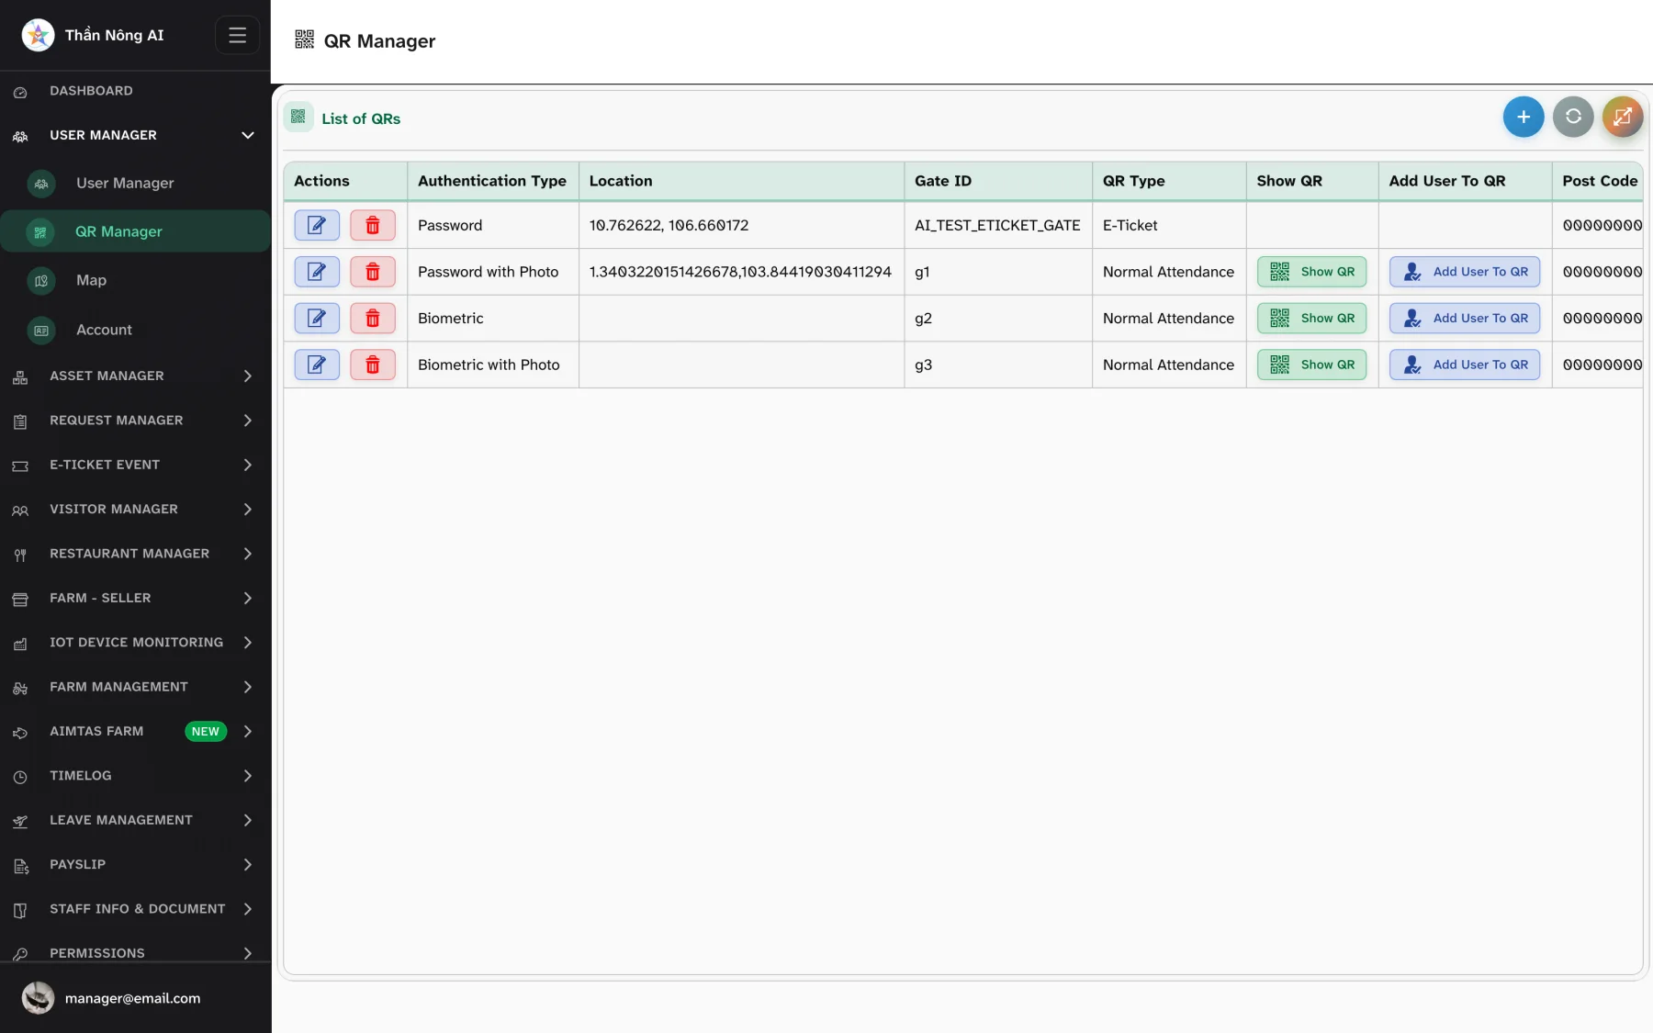Open the Leave Management menu
Image resolution: width=1653 pixels, height=1033 pixels.
coord(135,820)
